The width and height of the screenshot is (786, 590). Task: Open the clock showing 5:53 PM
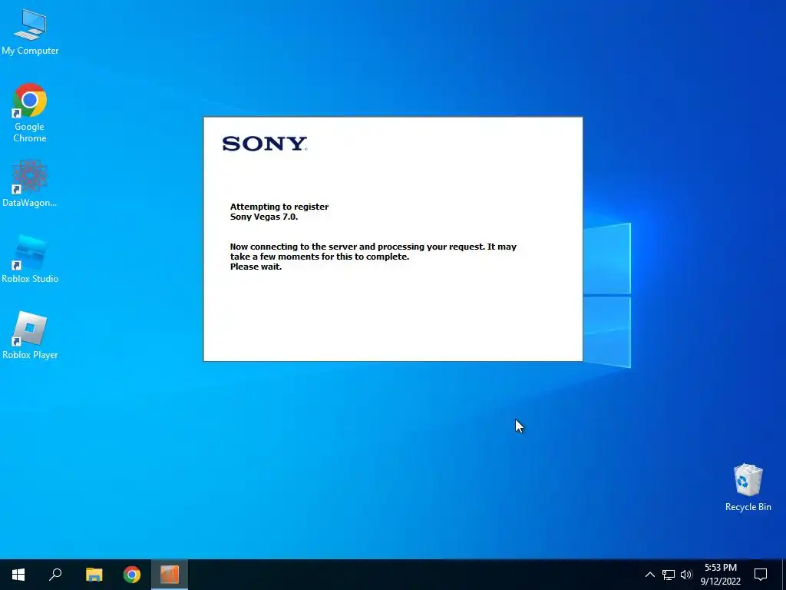pyautogui.click(x=720, y=575)
